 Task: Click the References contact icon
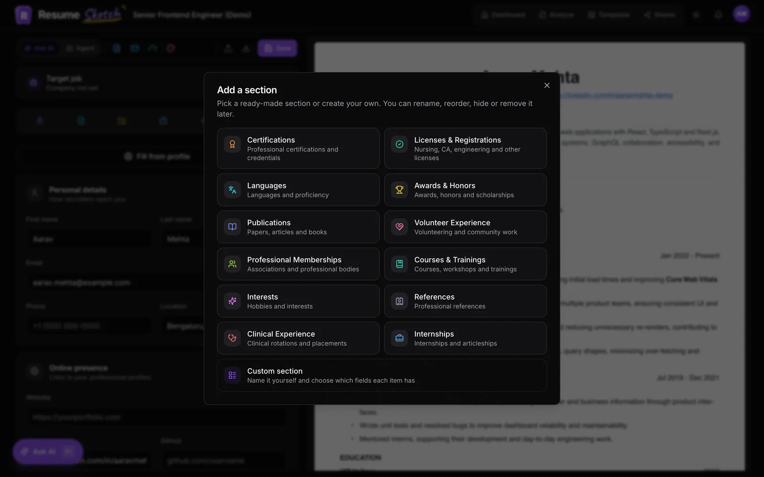[x=400, y=301]
